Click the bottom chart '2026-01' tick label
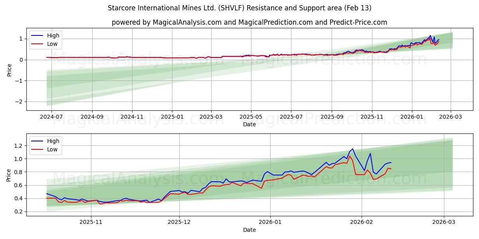The image size is (479, 239). pyautogui.click(x=270, y=222)
